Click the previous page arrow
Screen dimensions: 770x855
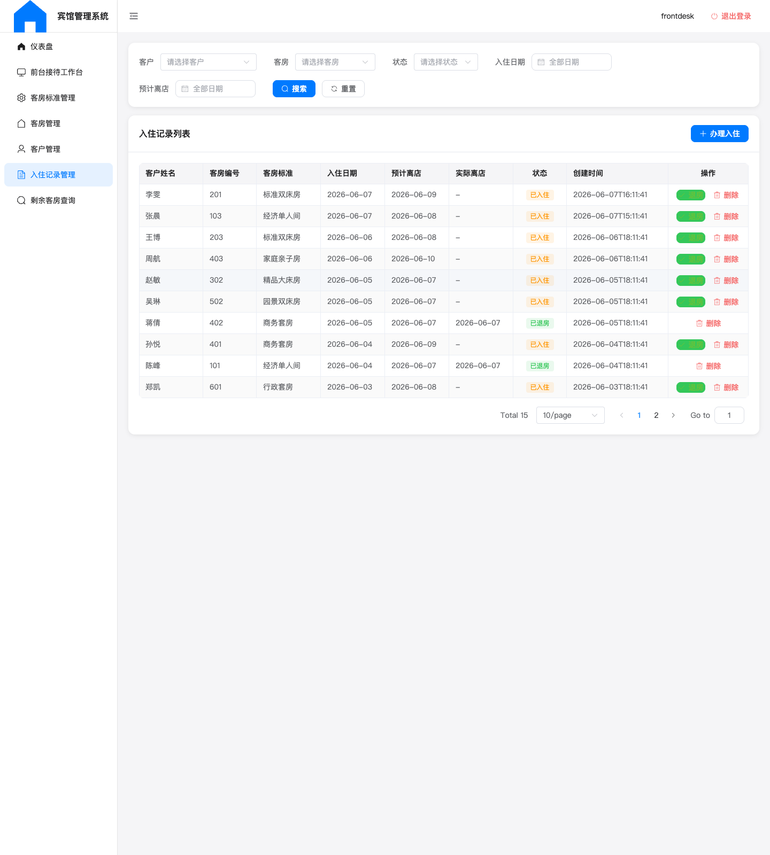pyautogui.click(x=622, y=415)
